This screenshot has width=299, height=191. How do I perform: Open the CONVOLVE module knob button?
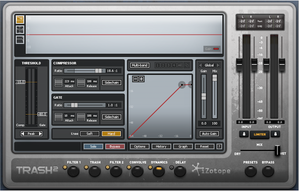137,171
